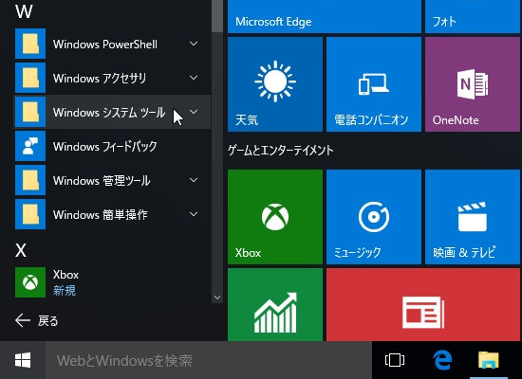
Task: Open the 天気 weather tile
Action: click(x=275, y=84)
